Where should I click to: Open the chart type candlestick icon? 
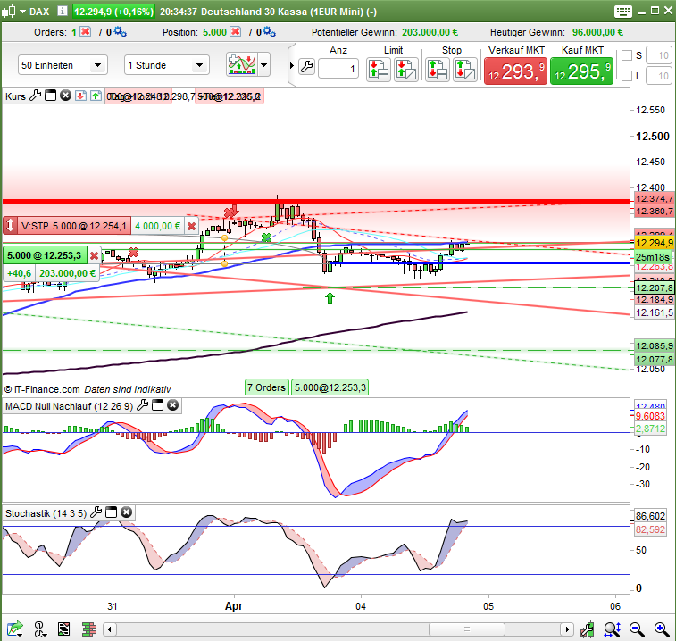pyautogui.click(x=9, y=12)
